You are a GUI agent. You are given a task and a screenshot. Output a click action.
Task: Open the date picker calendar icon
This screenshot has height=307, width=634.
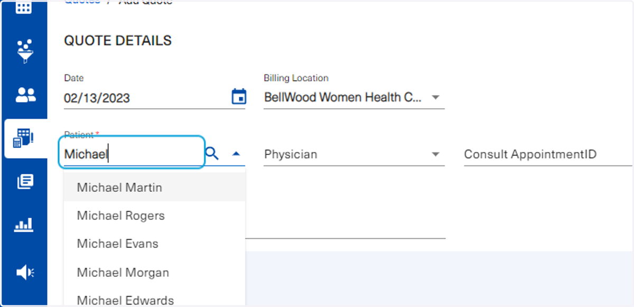pos(239,97)
